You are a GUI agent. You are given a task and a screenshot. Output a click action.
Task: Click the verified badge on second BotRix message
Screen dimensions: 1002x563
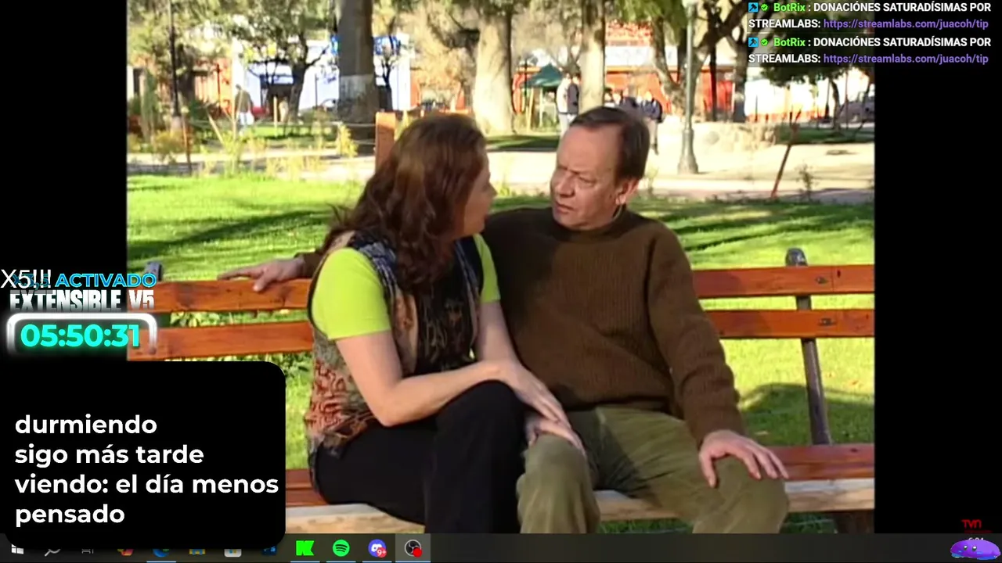point(765,42)
